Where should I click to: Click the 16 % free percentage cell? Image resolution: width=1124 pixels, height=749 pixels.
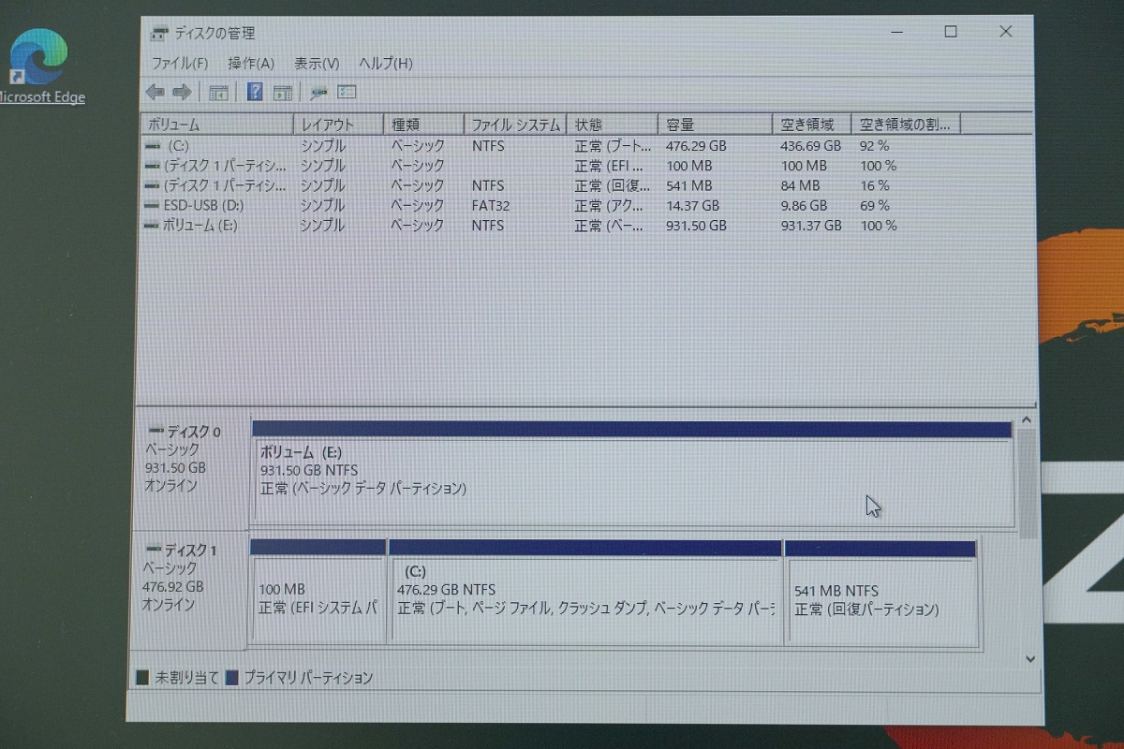click(875, 185)
